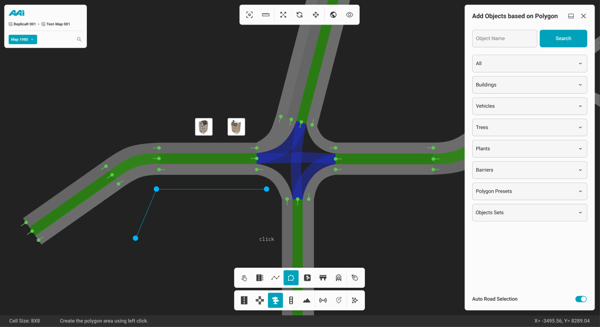The height and width of the screenshot is (327, 600).
Task: Select the tunnel tool icon
Action: (x=338, y=278)
